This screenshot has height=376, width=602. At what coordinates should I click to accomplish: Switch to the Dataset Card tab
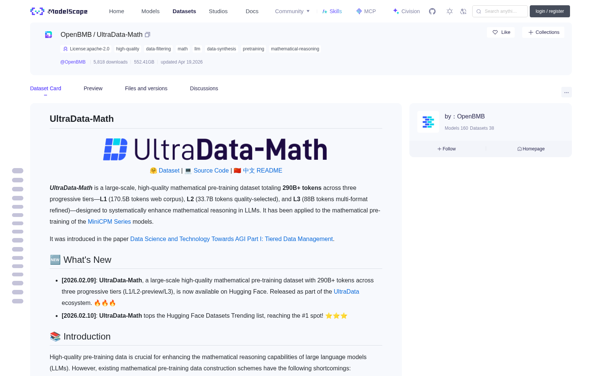[x=46, y=88]
